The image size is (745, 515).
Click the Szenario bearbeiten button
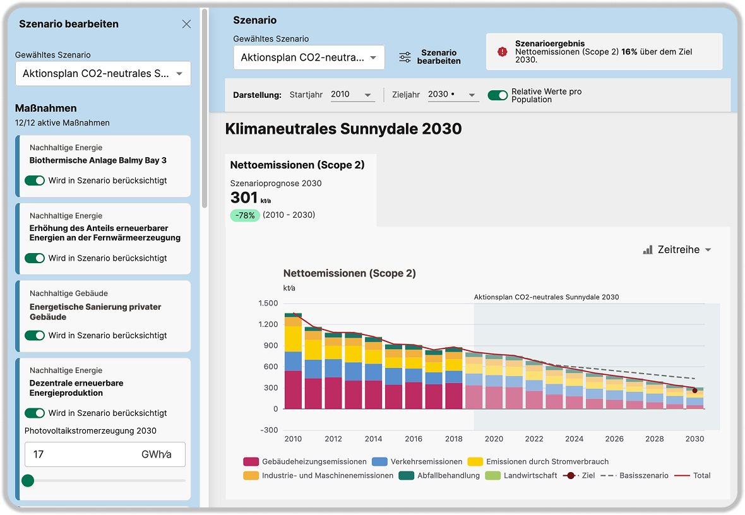430,57
